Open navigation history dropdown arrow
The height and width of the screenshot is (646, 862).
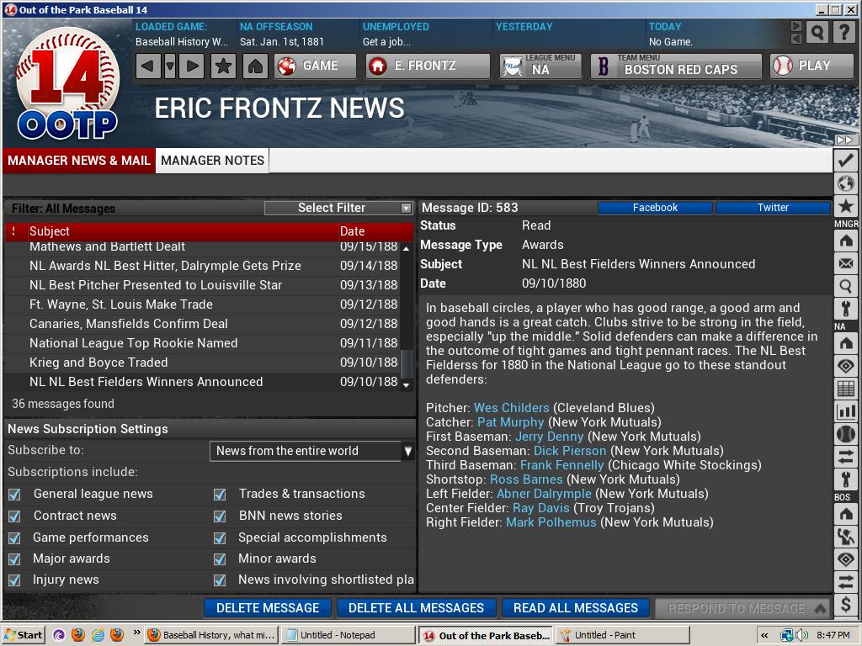coord(170,66)
